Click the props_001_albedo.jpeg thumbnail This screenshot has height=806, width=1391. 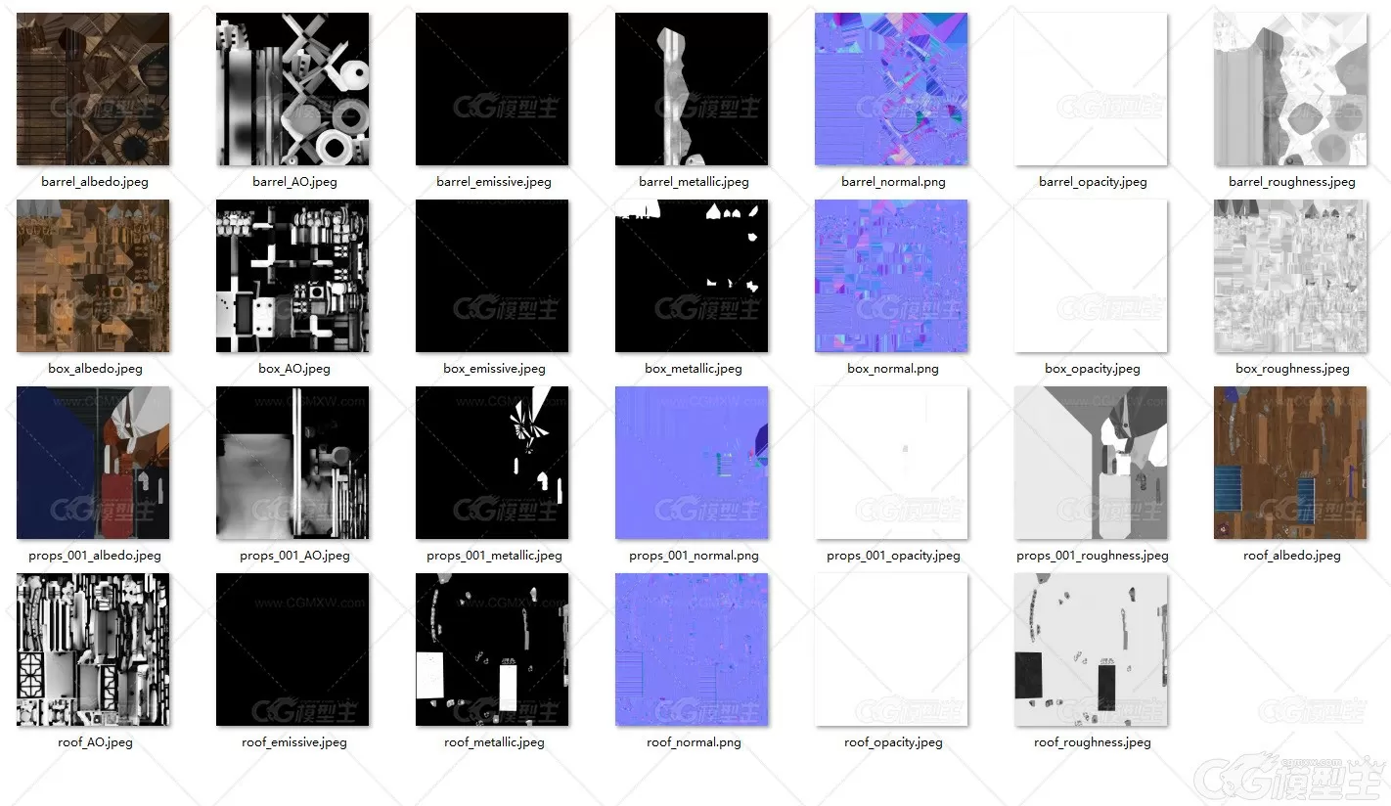point(93,463)
